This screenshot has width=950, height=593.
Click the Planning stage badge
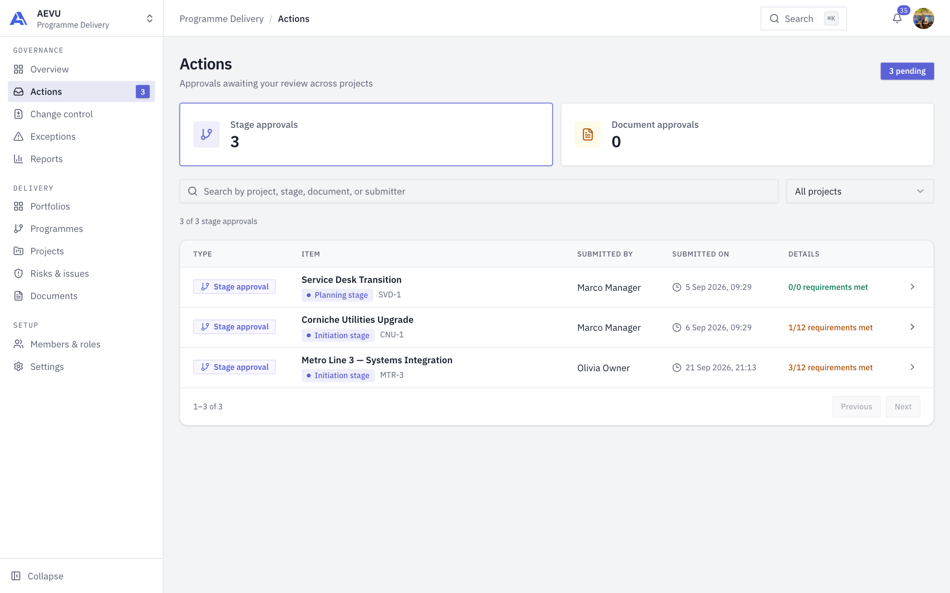pos(337,295)
